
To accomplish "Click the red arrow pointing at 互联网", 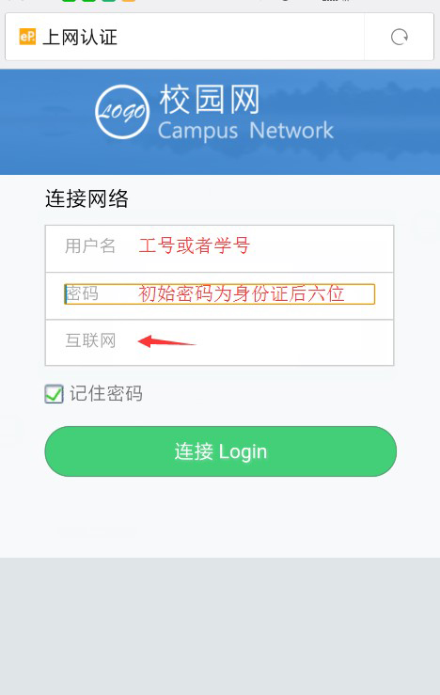I will [x=166, y=341].
